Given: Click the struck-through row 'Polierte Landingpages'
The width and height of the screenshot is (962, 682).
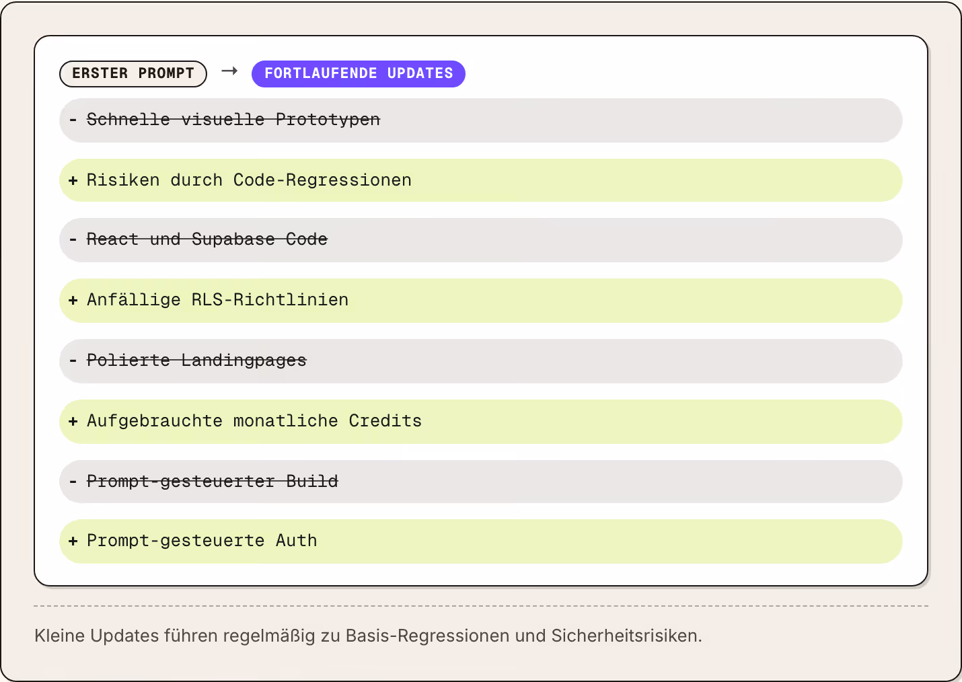Looking at the screenshot, I should (x=481, y=361).
